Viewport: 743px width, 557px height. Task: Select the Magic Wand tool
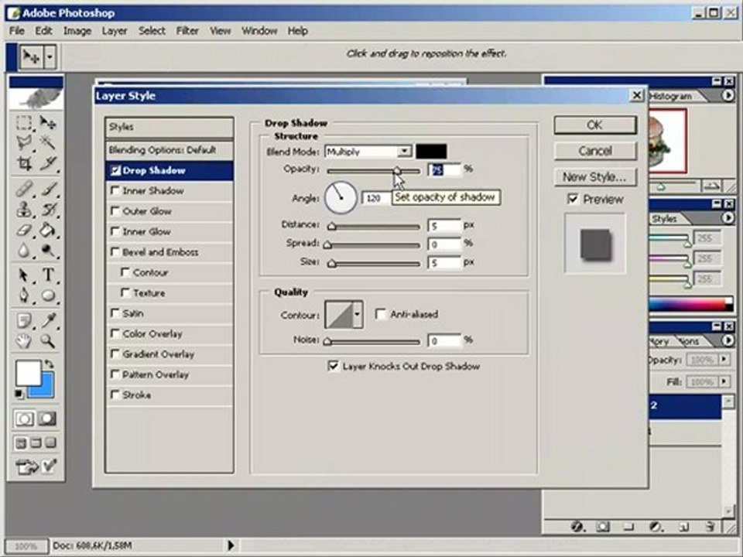point(48,142)
